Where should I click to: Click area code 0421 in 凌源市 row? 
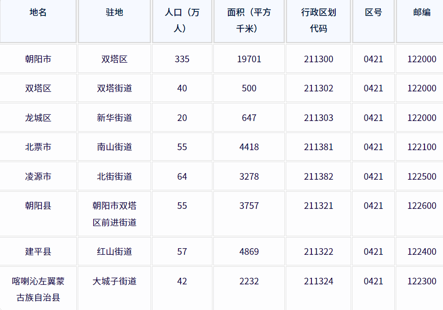pos(373,176)
